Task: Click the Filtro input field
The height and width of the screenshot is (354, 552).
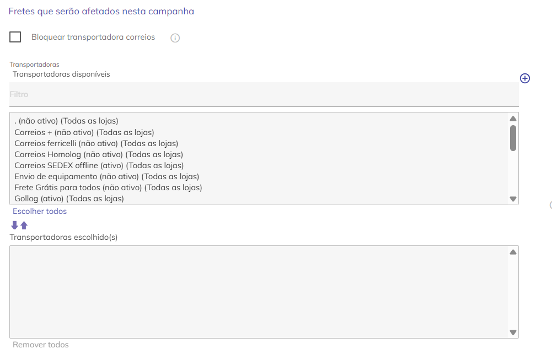Action: tap(264, 94)
